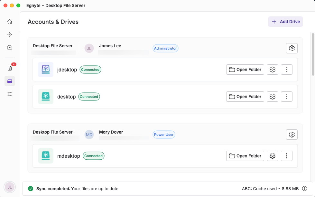The width and height of the screenshot is (315, 197).
Task: Open the sliders preferences icon in sidebar
Action: click(10, 94)
